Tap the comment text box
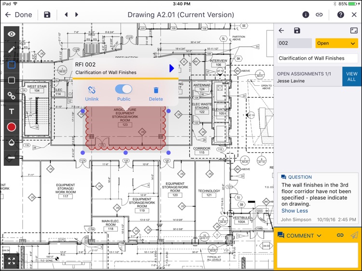This screenshot has width=362, height=271. (x=318, y=255)
